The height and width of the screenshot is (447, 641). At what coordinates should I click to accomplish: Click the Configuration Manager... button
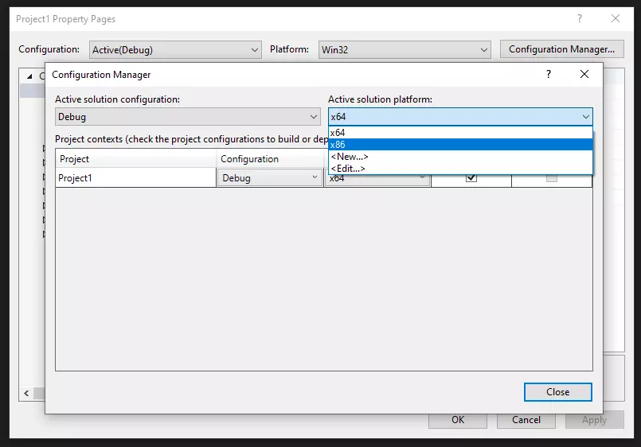pyautogui.click(x=561, y=49)
